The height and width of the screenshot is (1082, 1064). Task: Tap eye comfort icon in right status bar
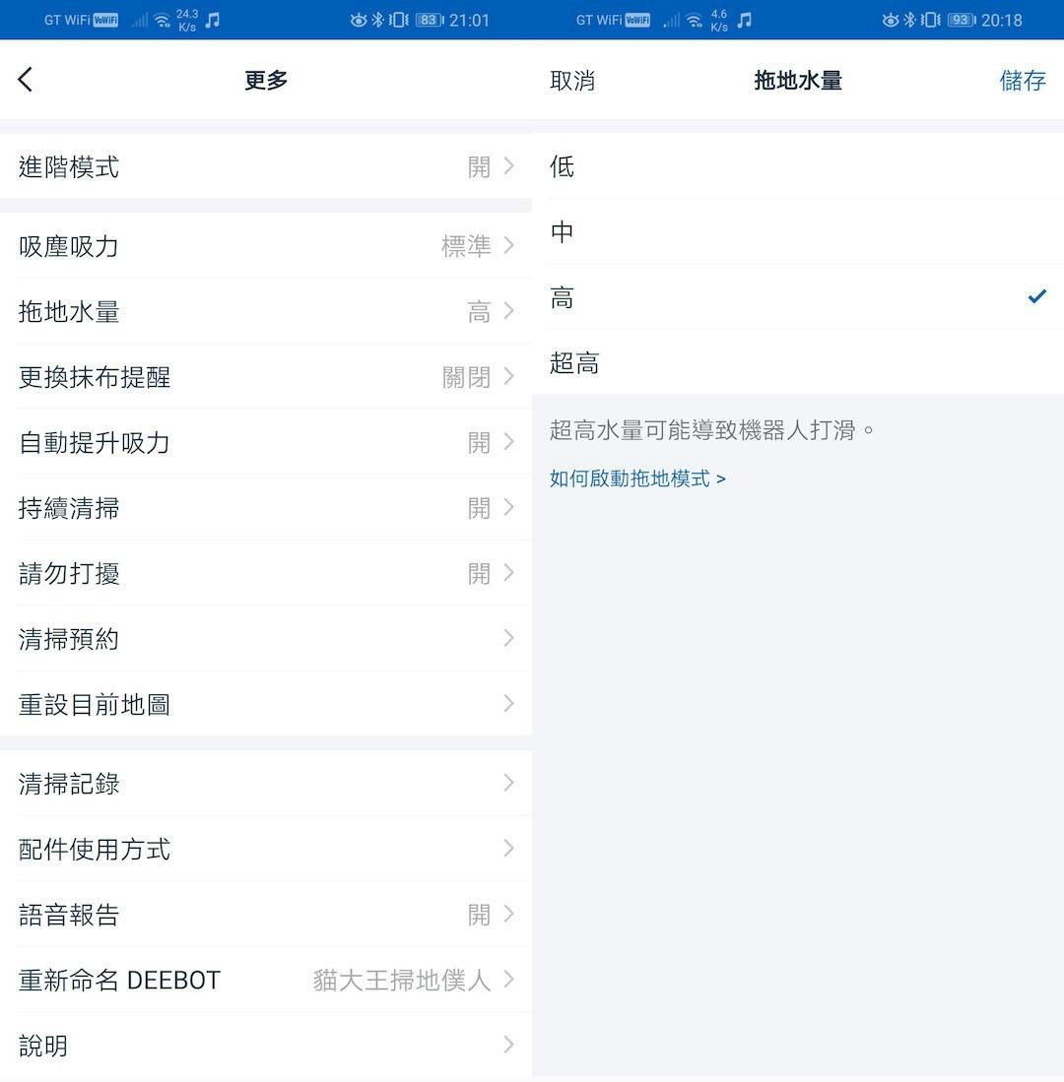tap(891, 20)
